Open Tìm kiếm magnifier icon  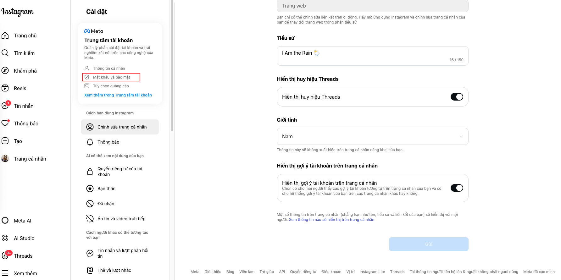pyautogui.click(x=5, y=53)
